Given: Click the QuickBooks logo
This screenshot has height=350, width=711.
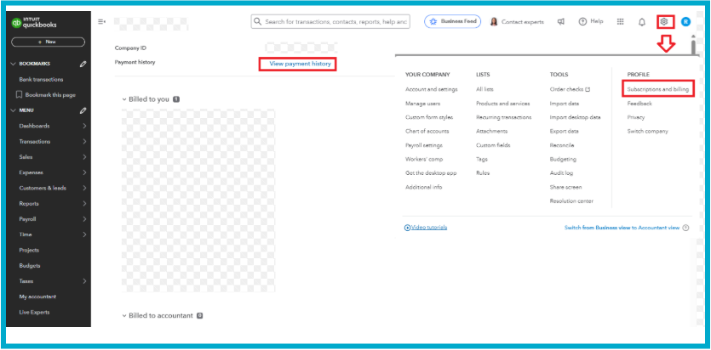Looking at the screenshot, I should pos(34,23).
